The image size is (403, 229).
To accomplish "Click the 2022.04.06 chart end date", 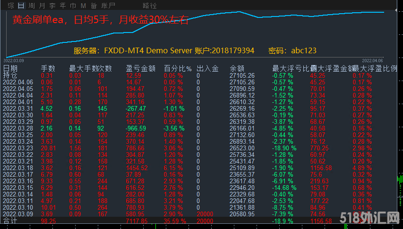I will point(372,61).
